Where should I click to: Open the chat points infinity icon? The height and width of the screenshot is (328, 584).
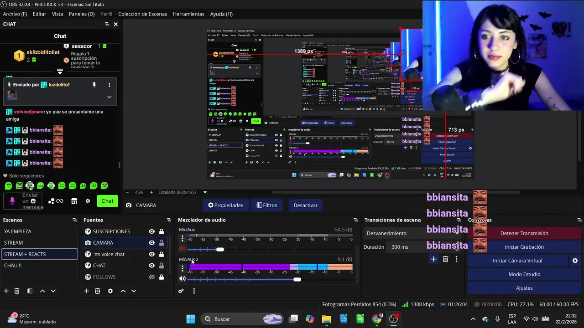pyautogui.click(x=60, y=201)
